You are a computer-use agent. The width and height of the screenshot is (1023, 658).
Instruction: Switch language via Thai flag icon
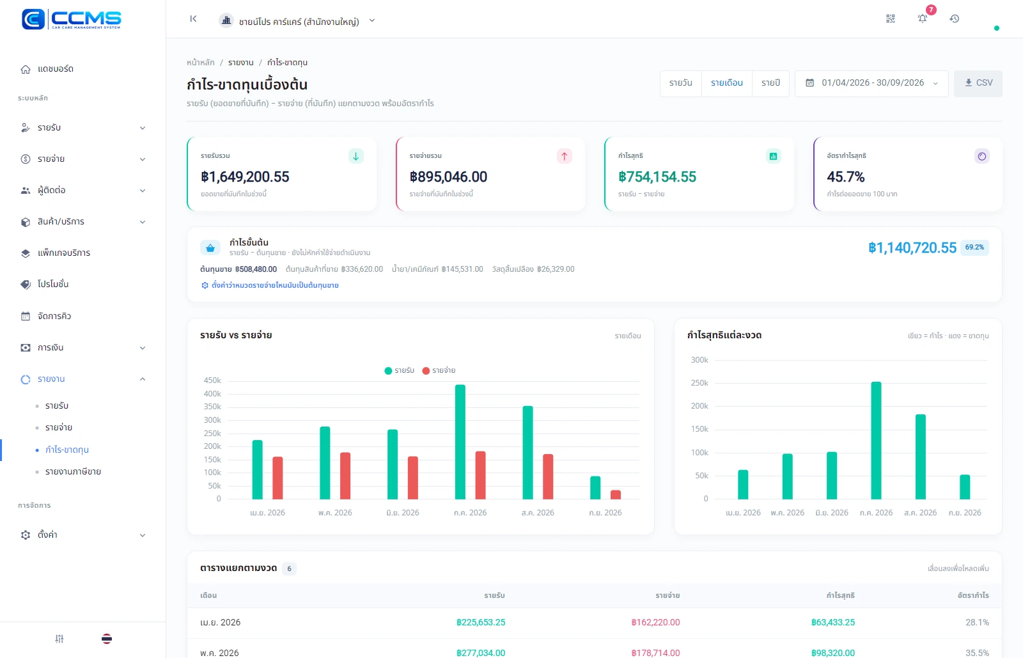click(x=107, y=639)
